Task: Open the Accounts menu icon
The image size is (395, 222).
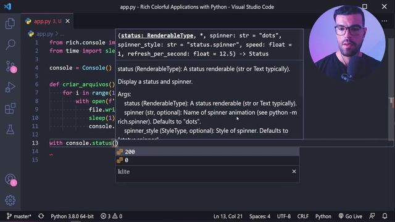Action: [10, 179]
